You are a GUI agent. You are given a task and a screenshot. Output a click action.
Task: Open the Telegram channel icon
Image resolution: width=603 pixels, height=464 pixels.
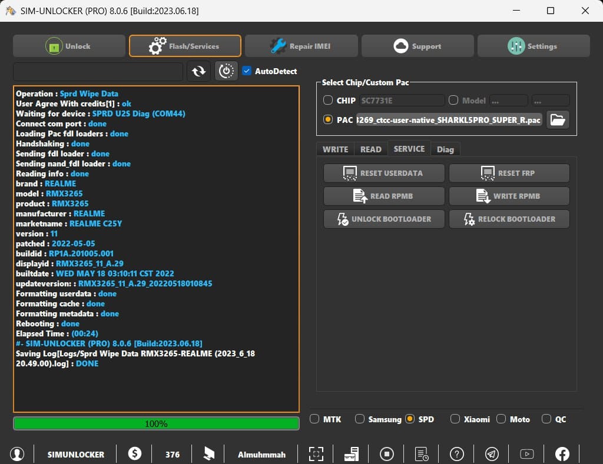coord(492,454)
